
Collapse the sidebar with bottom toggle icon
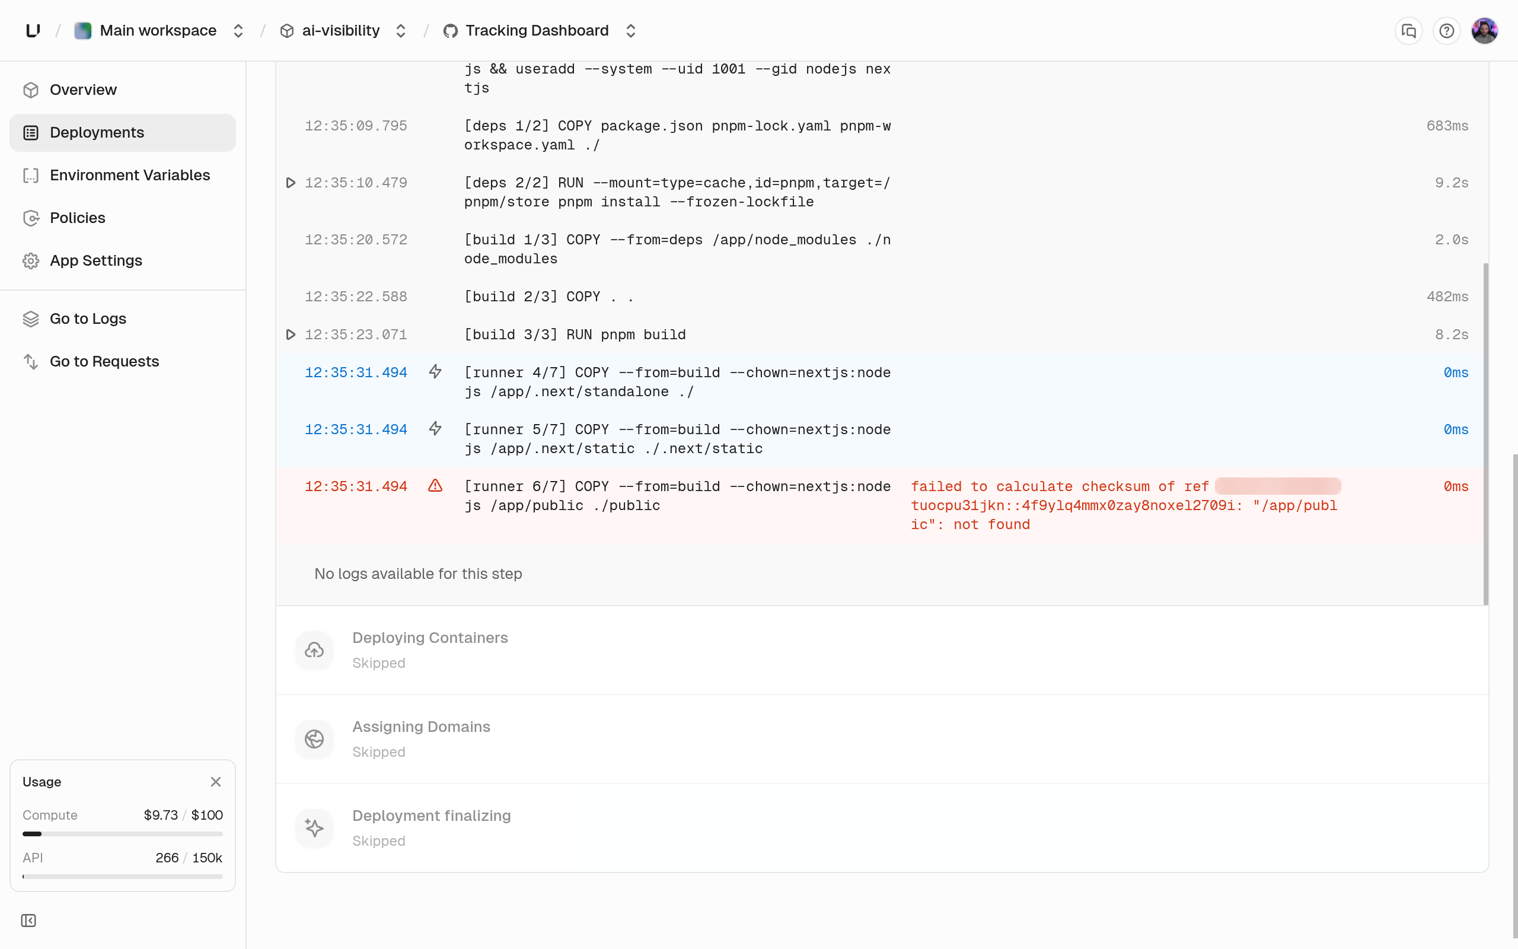point(28,921)
